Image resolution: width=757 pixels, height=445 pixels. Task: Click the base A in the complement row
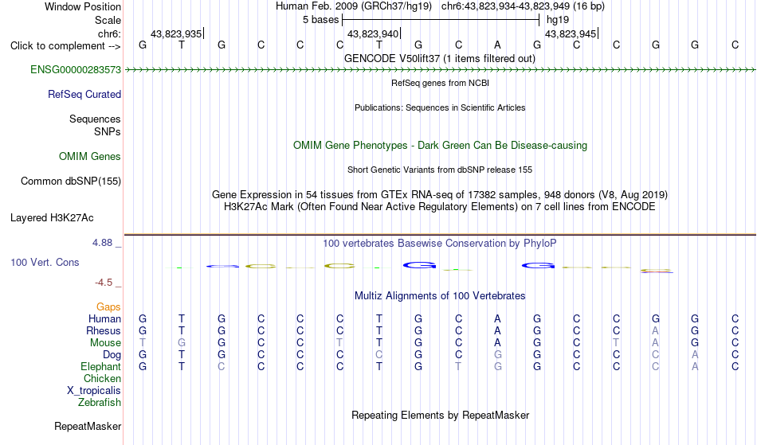pyautogui.click(x=497, y=45)
